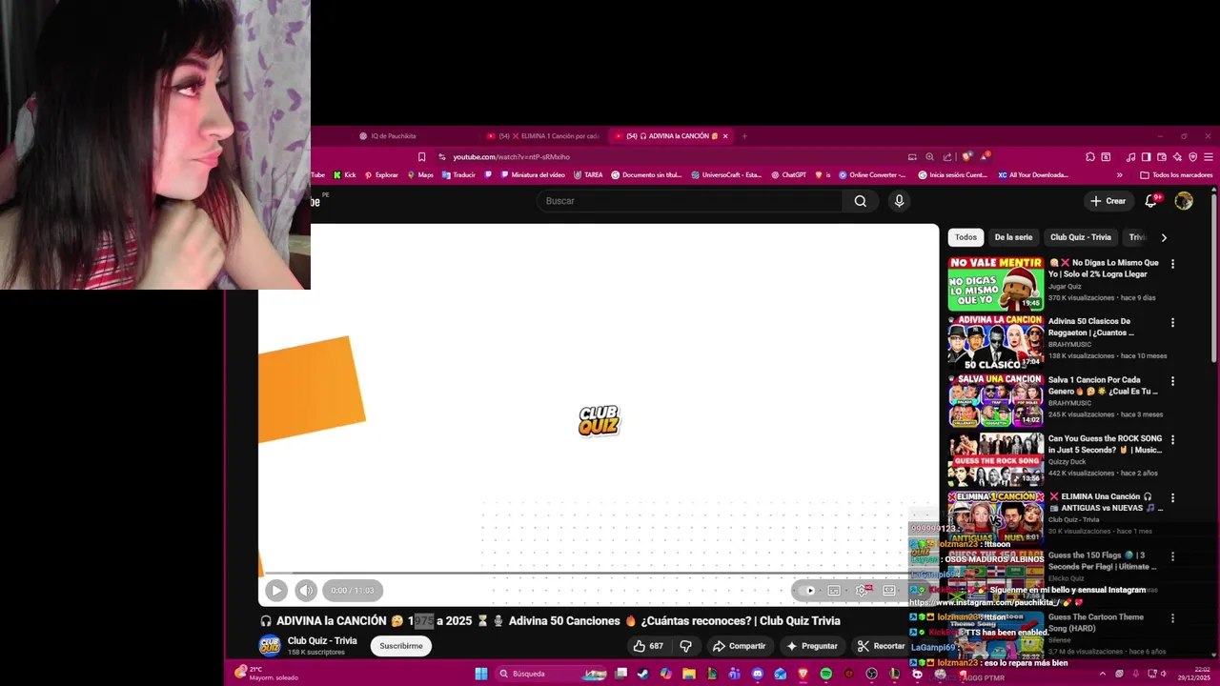
Task: Open Steam from the taskbar
Action: (643, 674)
